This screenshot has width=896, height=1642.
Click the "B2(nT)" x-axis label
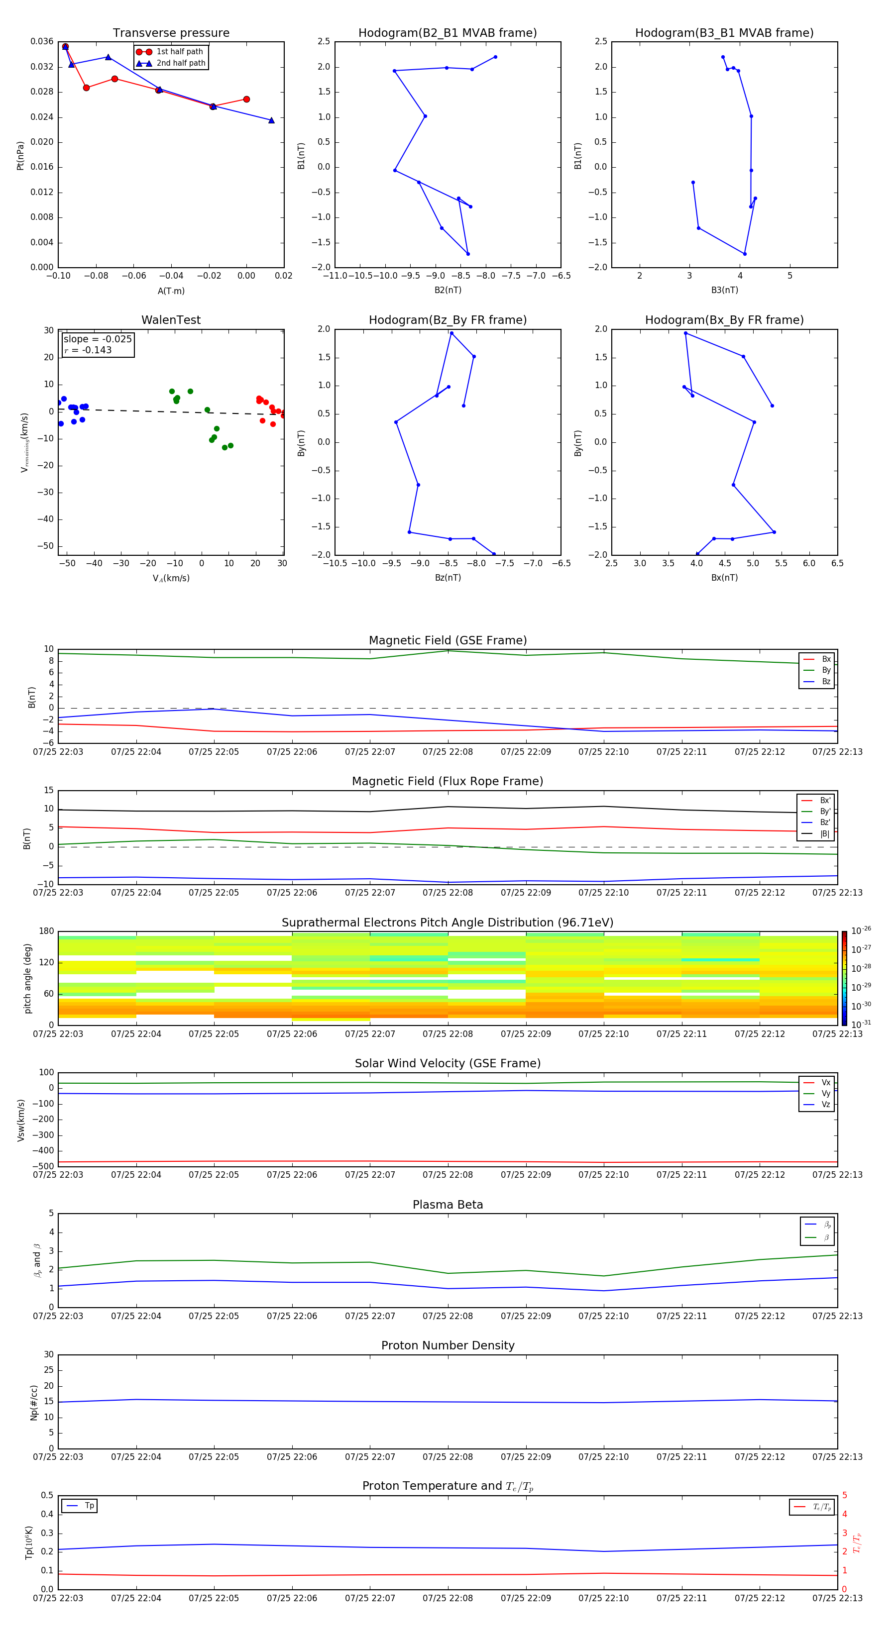pos(448,290)
